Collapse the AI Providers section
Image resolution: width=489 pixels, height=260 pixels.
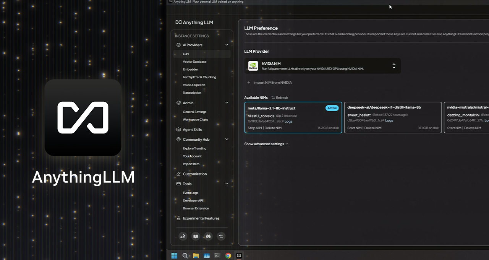pos(227,45)
